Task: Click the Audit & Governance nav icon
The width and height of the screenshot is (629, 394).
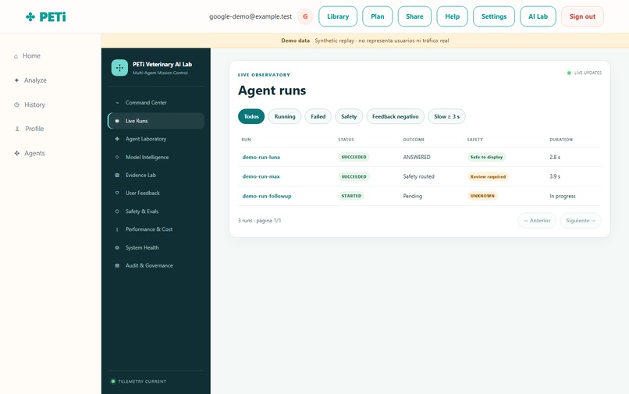Action: [x=117, y=265]
